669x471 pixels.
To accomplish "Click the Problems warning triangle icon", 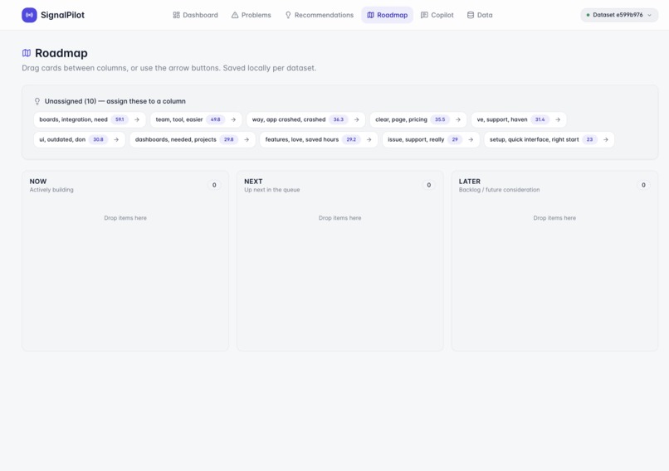I will click(235, 15).
